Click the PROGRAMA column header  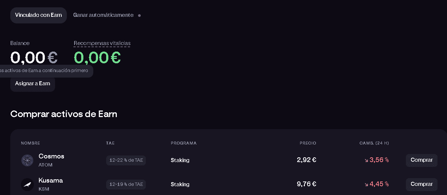[184, 143]
